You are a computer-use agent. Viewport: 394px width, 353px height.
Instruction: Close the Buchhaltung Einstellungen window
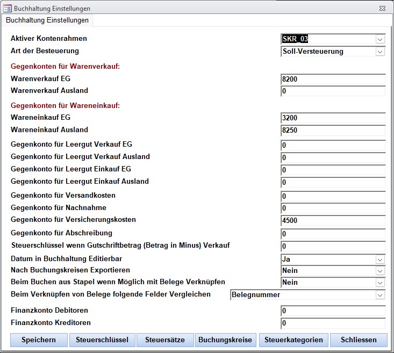(x=382, y=9)
